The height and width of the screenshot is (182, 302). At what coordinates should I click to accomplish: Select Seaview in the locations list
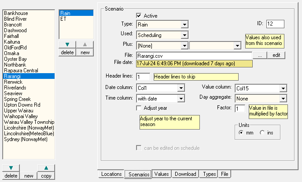[x=13, y=93]
